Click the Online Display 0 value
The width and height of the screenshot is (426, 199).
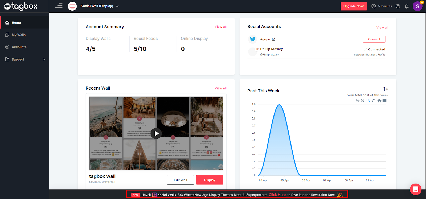183,49
